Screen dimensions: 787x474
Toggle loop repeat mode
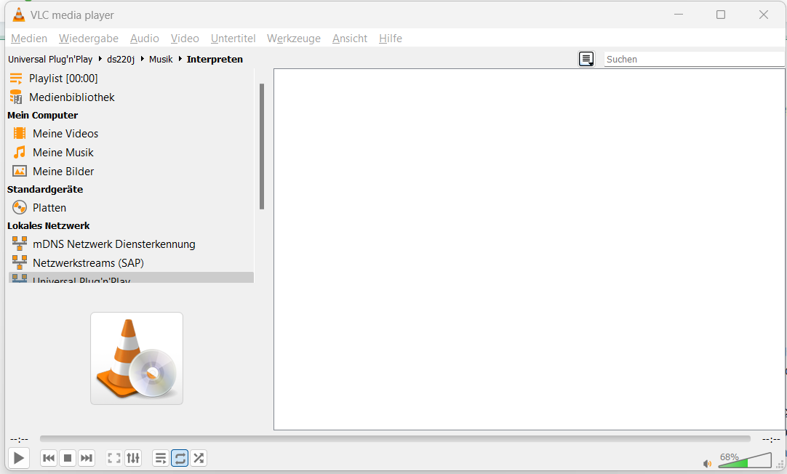point(180,458)
